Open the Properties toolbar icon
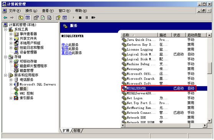This screenshot has width=214, height=140. [x=36, y=18]
